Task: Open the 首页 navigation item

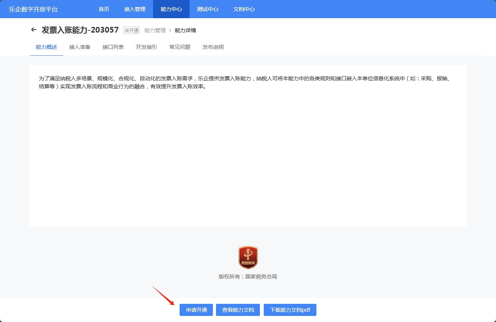Action: (104, 9)
